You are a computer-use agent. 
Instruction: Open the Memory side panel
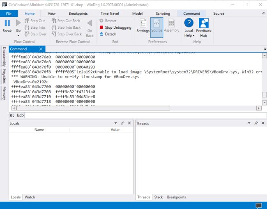(5, 93)
